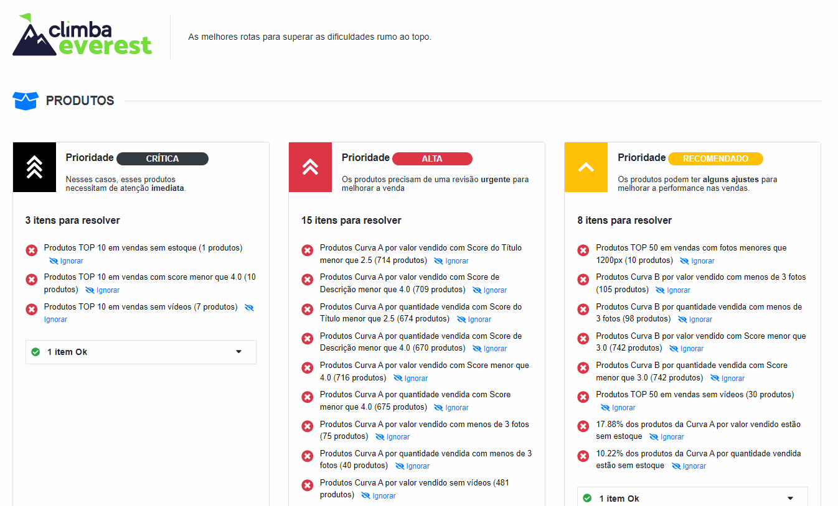The width and height of the screenshot is (838, 506).
Task: Ignore 17.88% Curva A sem estoque item
Action: coord(667,437)
